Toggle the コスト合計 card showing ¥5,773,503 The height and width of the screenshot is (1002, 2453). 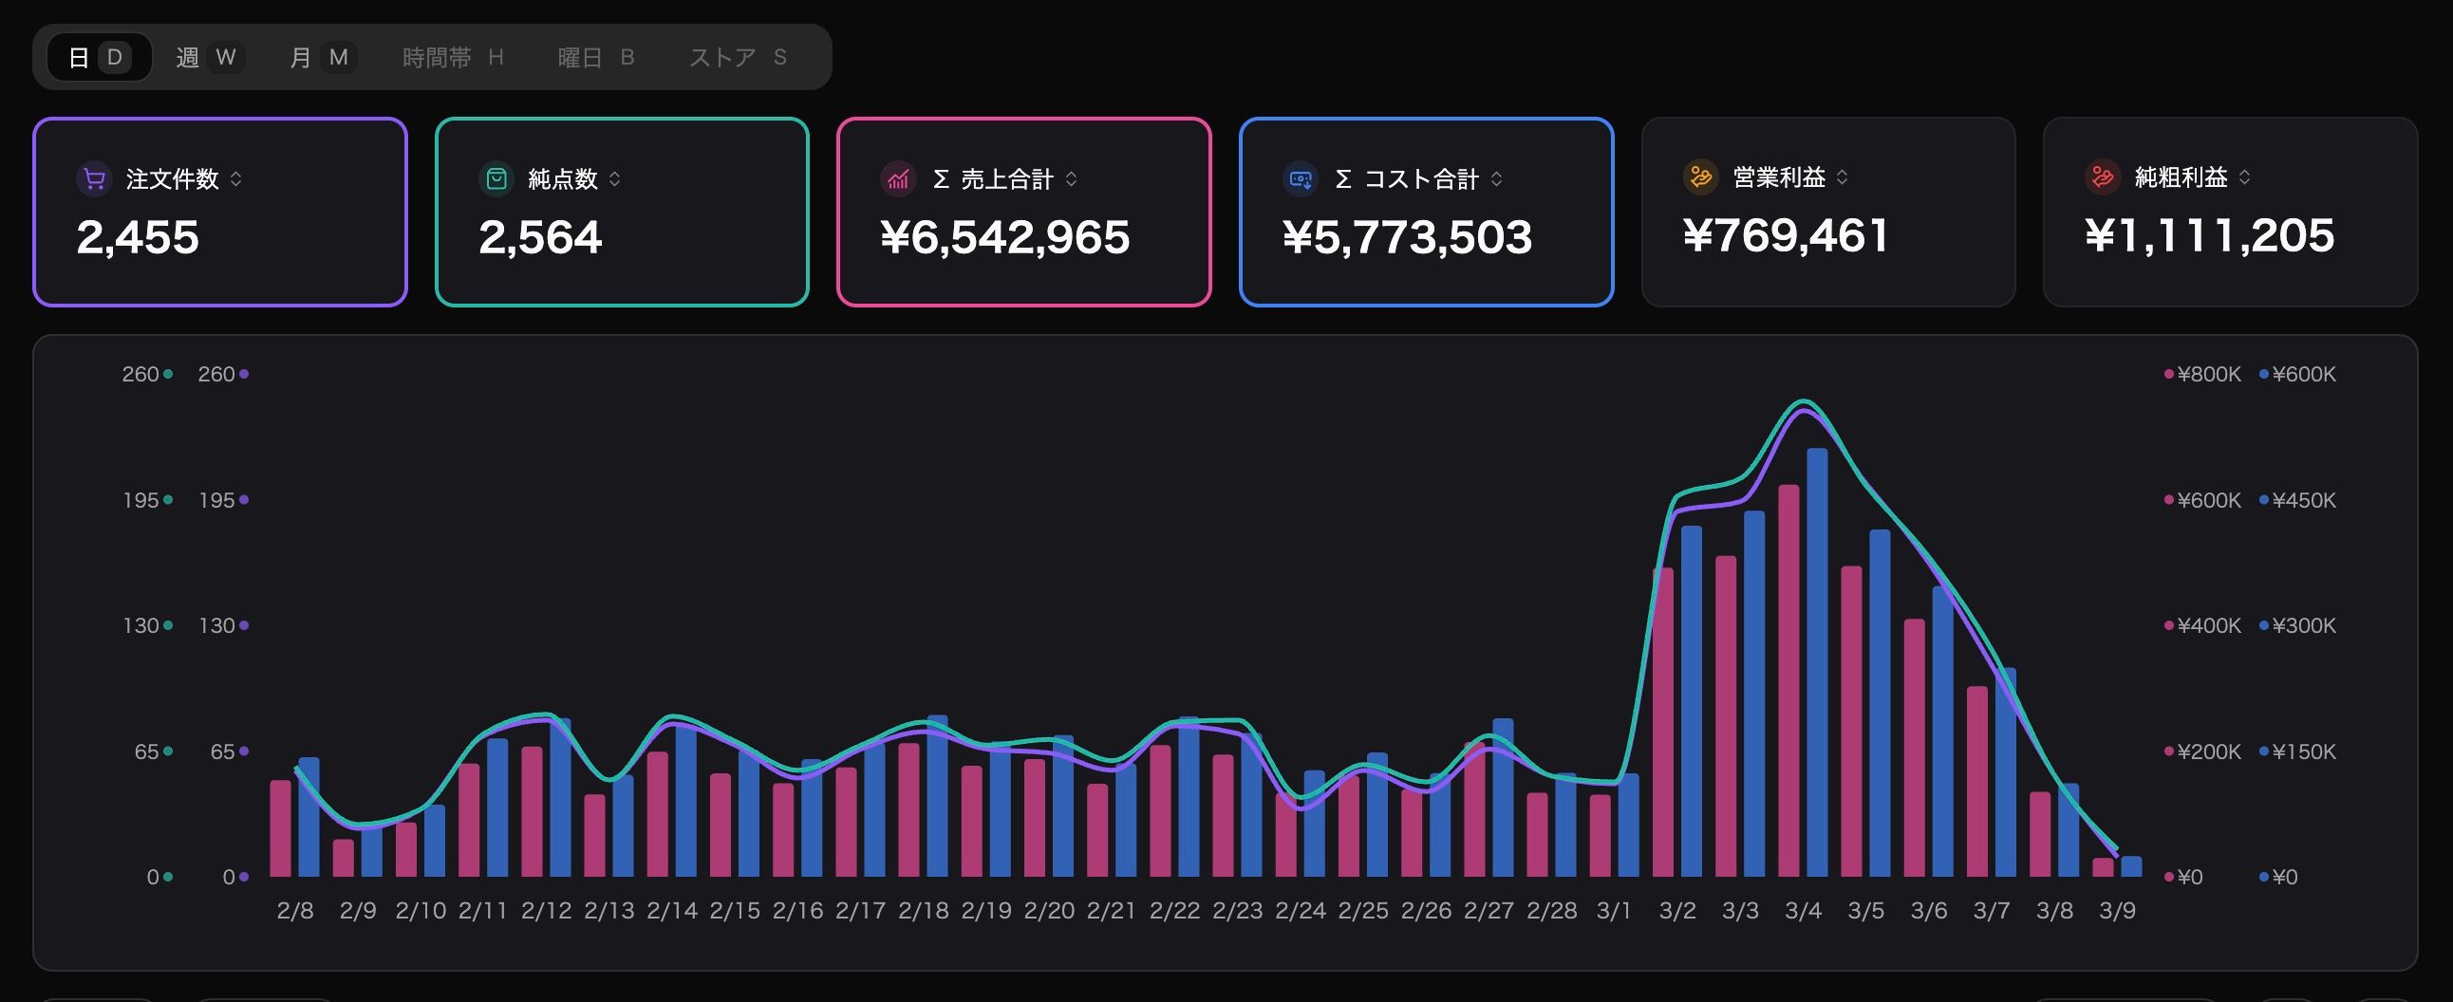(1427, 213)
